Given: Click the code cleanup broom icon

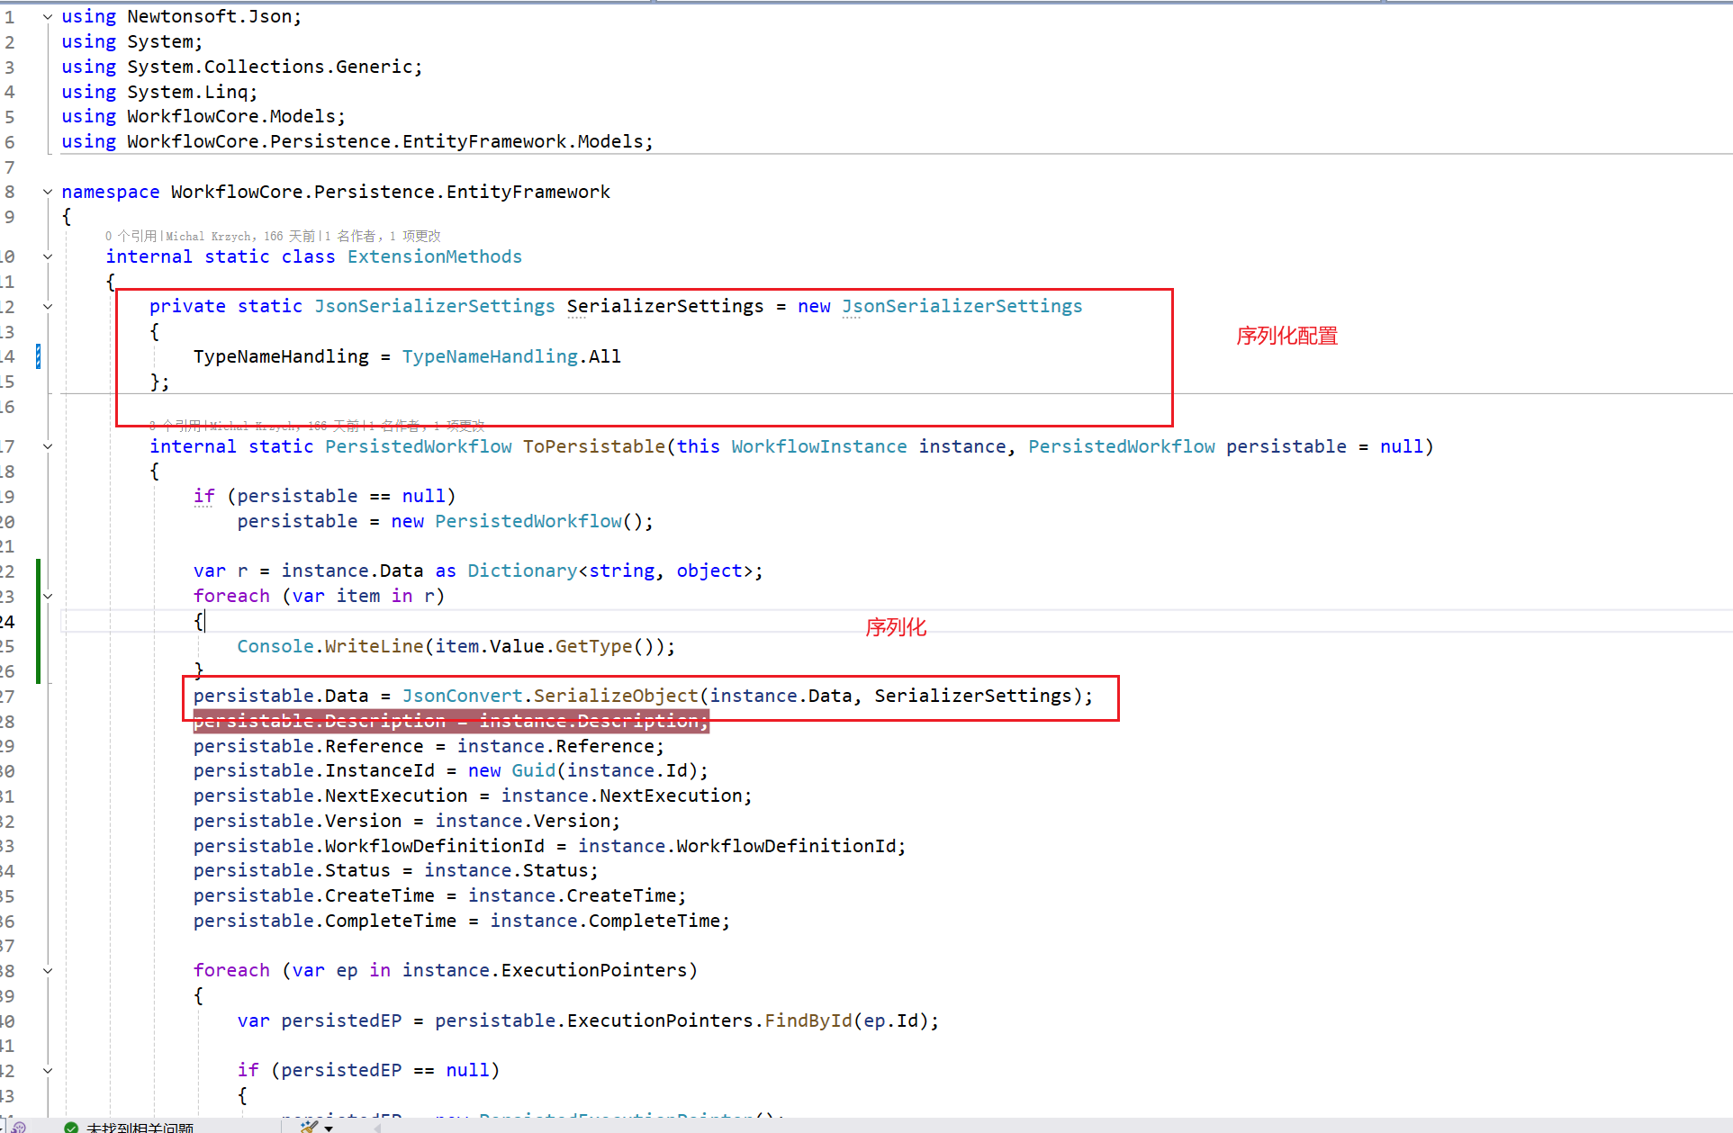Looking at the screenshot, I should [309, 1127].
